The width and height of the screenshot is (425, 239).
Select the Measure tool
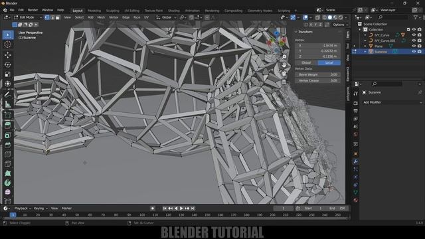[8, 104]
